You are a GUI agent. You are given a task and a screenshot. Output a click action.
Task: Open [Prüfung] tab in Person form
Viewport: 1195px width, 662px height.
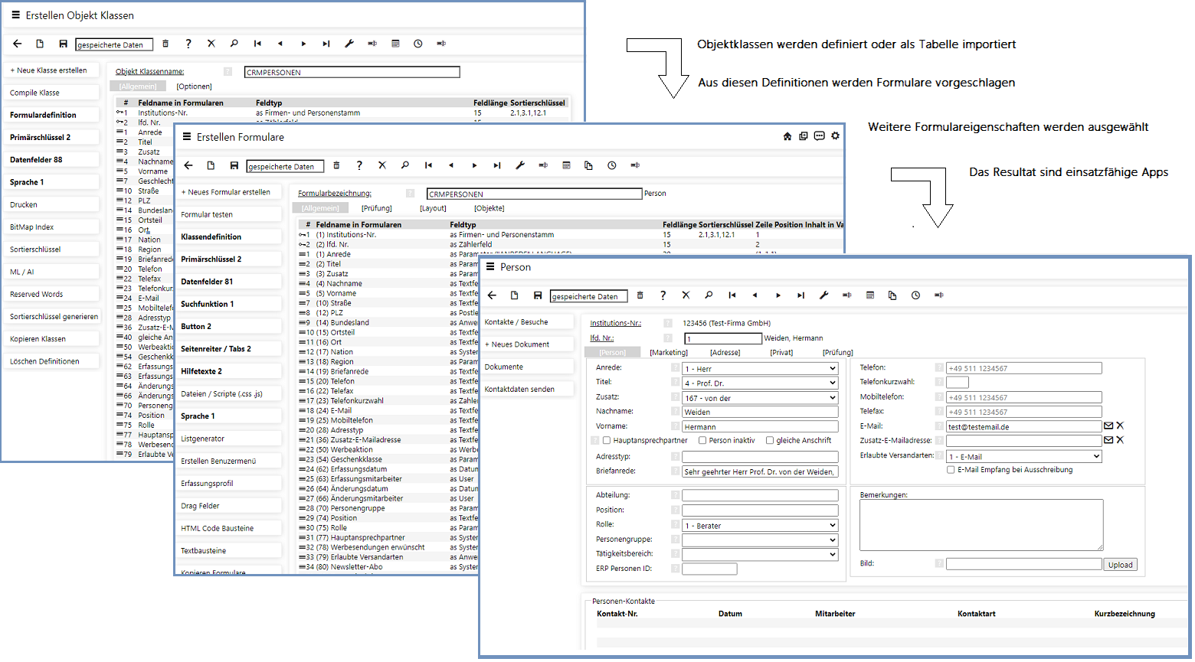click(838, 353)
